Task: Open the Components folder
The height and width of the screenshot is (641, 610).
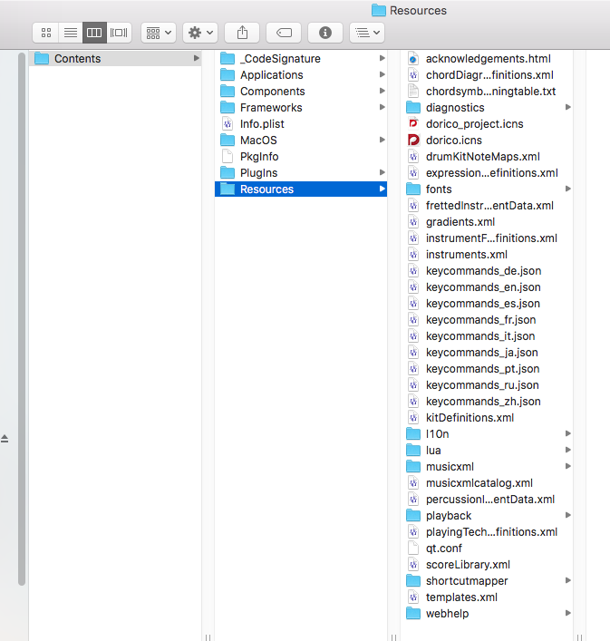Action: (x=301, y=92)
